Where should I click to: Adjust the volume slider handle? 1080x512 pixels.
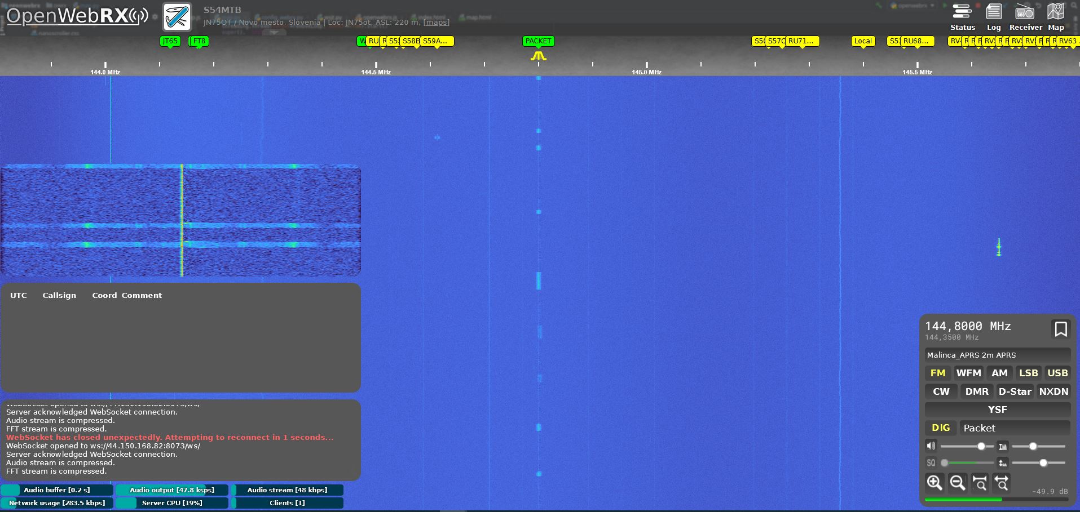pos(981,446)
